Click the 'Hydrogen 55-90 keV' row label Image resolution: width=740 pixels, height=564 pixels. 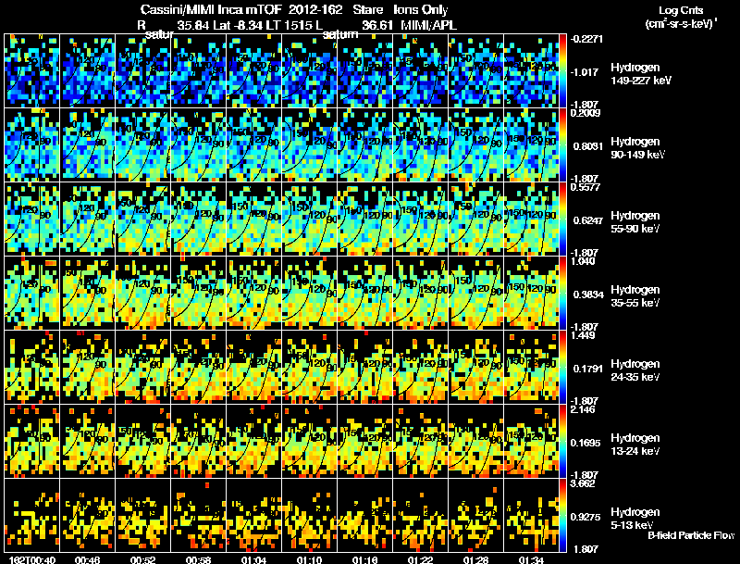coord(635,222)
